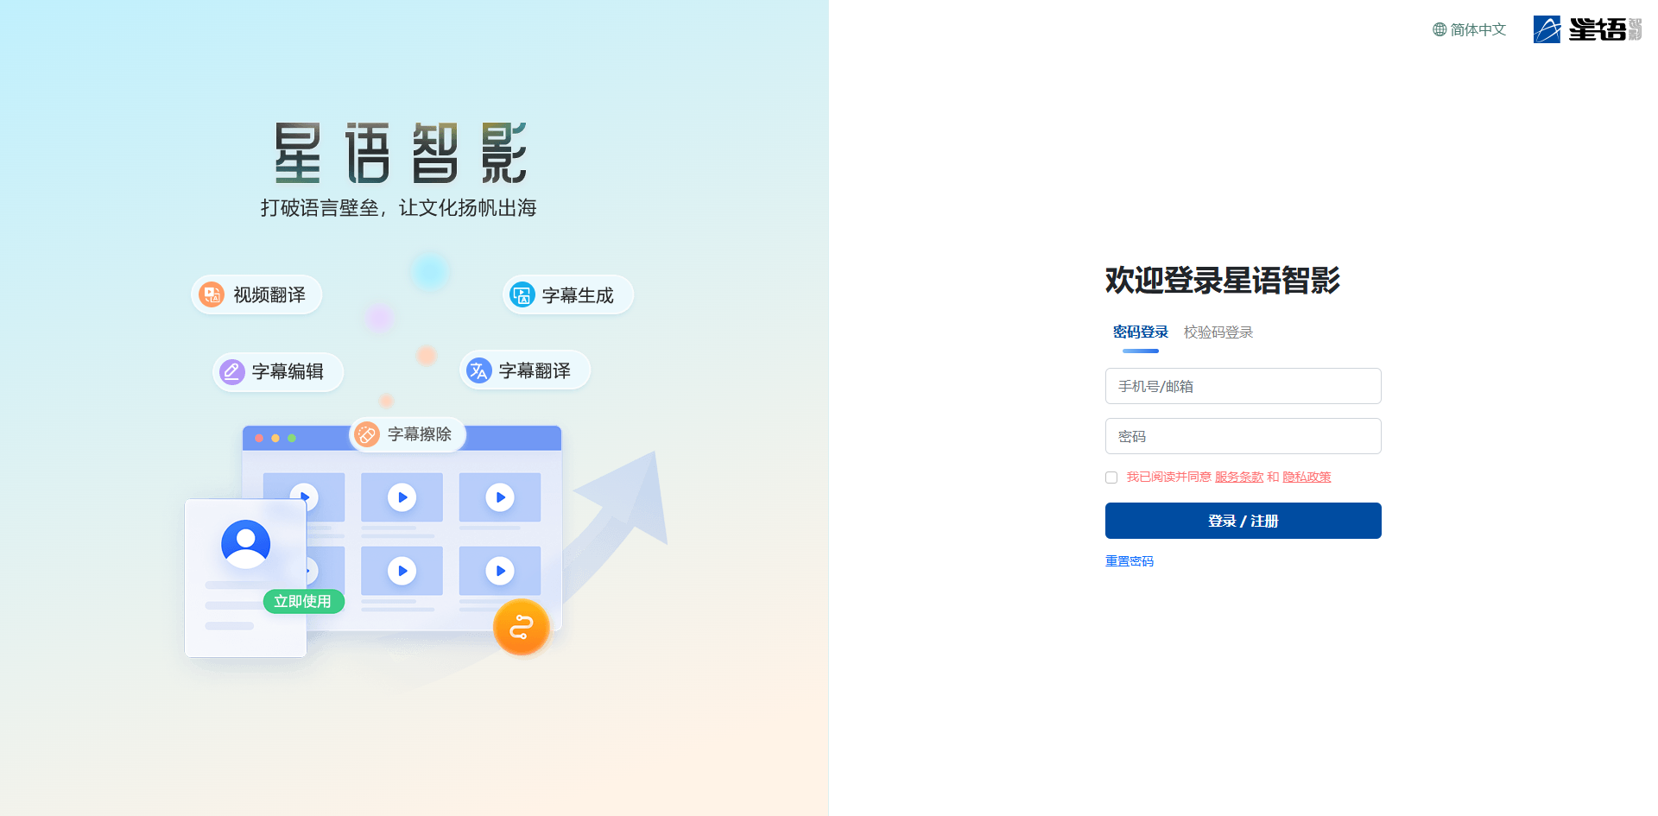This screenshot has height=816, width=1658.
Task: Click the blue user avatar icon
Action: pos(246,544)
